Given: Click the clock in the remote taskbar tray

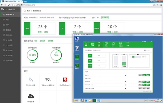Looking at the screenshot, I should click(x=158, y=100).
